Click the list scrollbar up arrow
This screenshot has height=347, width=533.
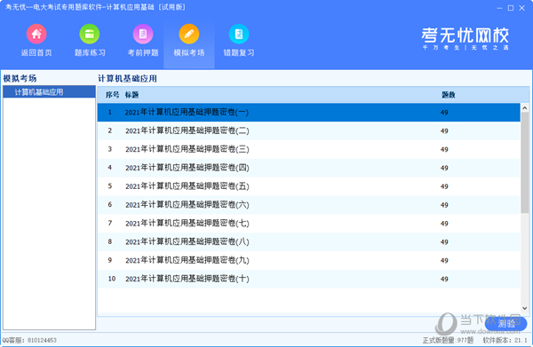tap(524, 108)
